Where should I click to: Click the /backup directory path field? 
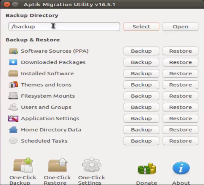point(64,27)
